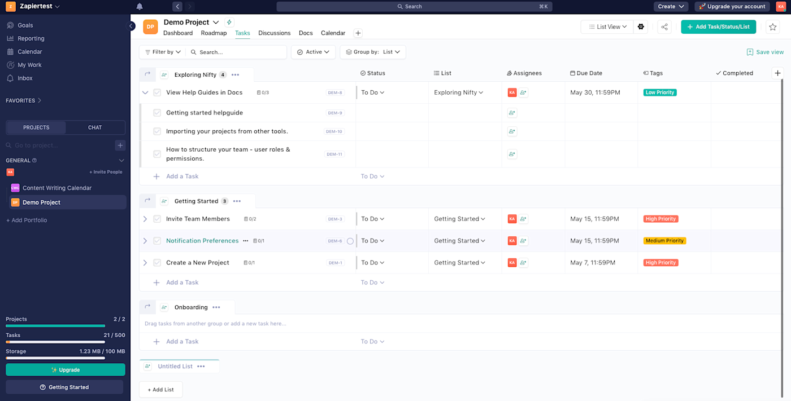Switch to the Discussions tab
The height and width of the screenshot is (401, 791).
click(275, 33)
